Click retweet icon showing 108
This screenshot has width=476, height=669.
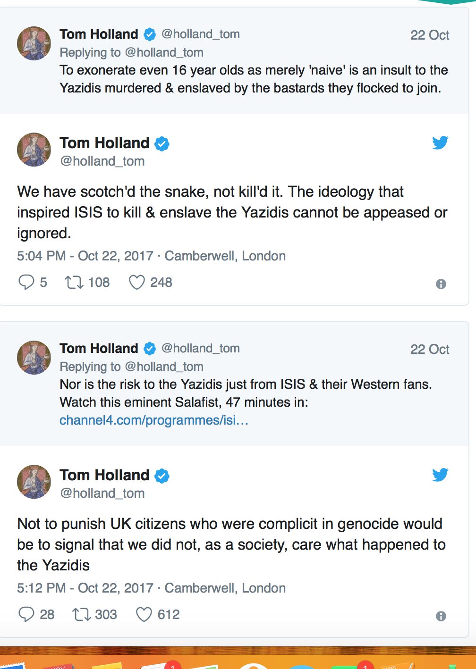pos(74,282)
